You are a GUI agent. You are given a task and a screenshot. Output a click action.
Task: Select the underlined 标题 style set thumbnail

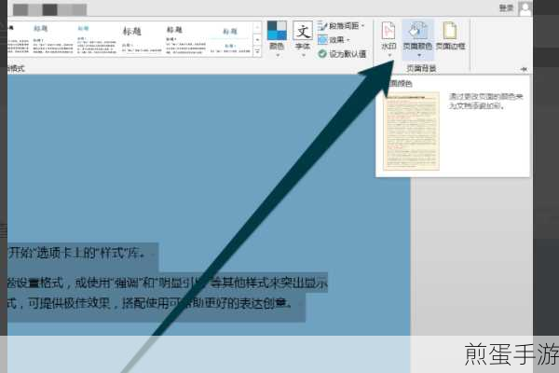230,39
